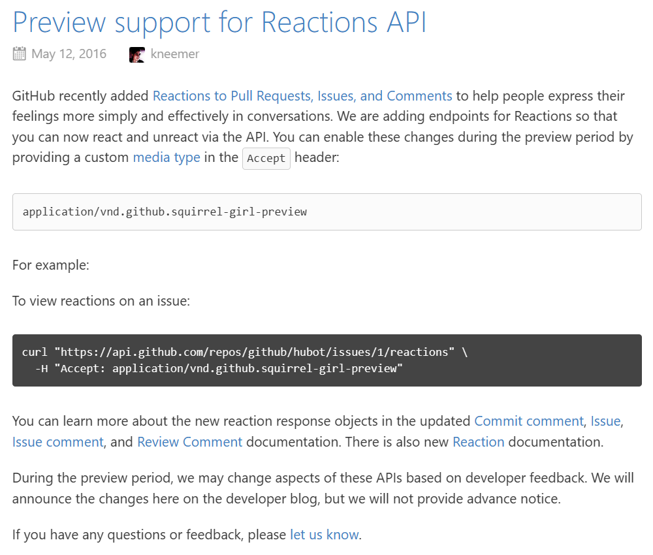Open the 'media type' link
The height and width of the screenshot is (555, 653).
click(x=167, y=158)
